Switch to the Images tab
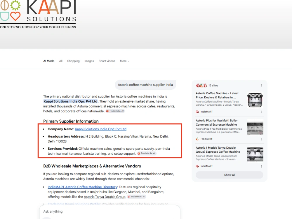This screenshot has width=292, height=219. pyautogui.click(x=89, y=61)
